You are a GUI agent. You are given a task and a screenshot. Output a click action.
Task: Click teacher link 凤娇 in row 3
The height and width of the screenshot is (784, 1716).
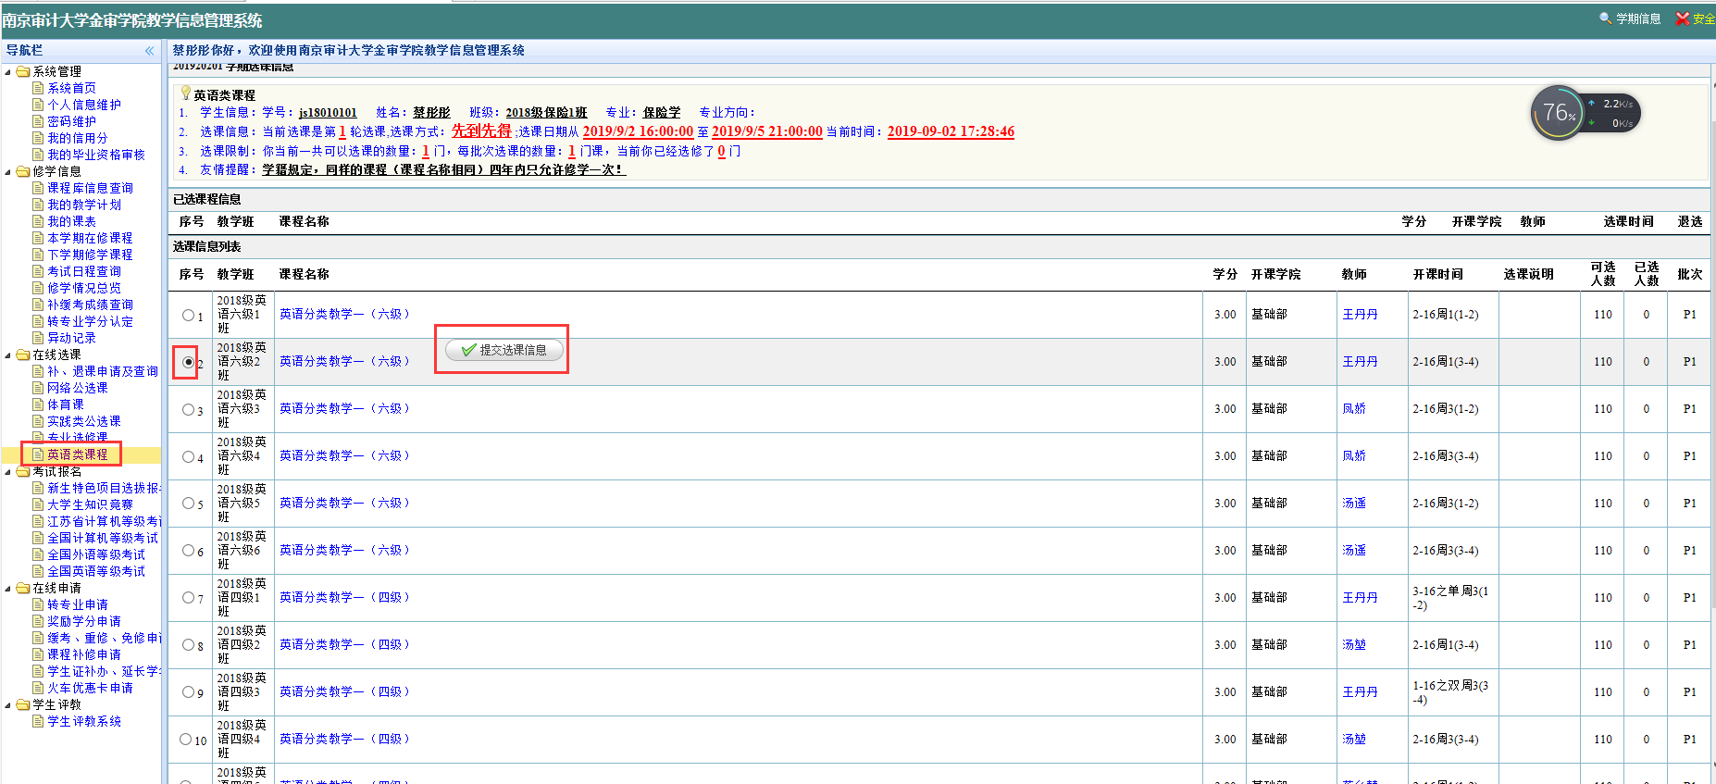pyautogui.click(x=1353, y=408)
